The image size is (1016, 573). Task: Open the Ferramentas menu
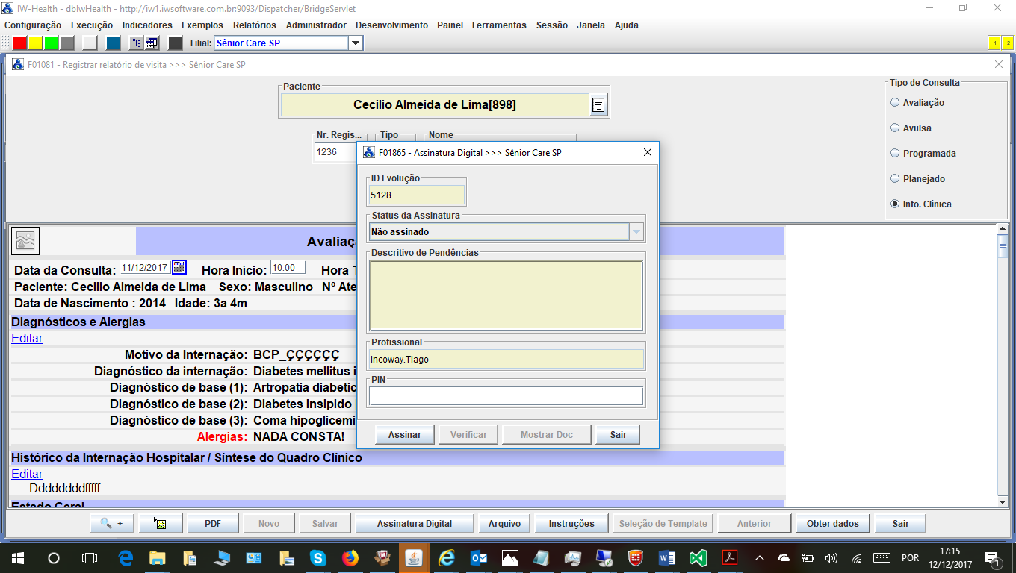[x=498, y=25]
